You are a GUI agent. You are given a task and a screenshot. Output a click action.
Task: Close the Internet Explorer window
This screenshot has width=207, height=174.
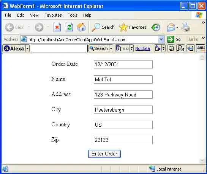click(x=201, y=6)
